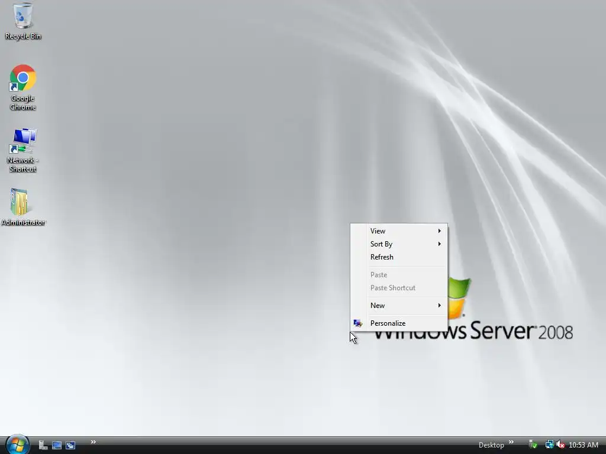Click the submenu arrow beside View

pos(440,231)
